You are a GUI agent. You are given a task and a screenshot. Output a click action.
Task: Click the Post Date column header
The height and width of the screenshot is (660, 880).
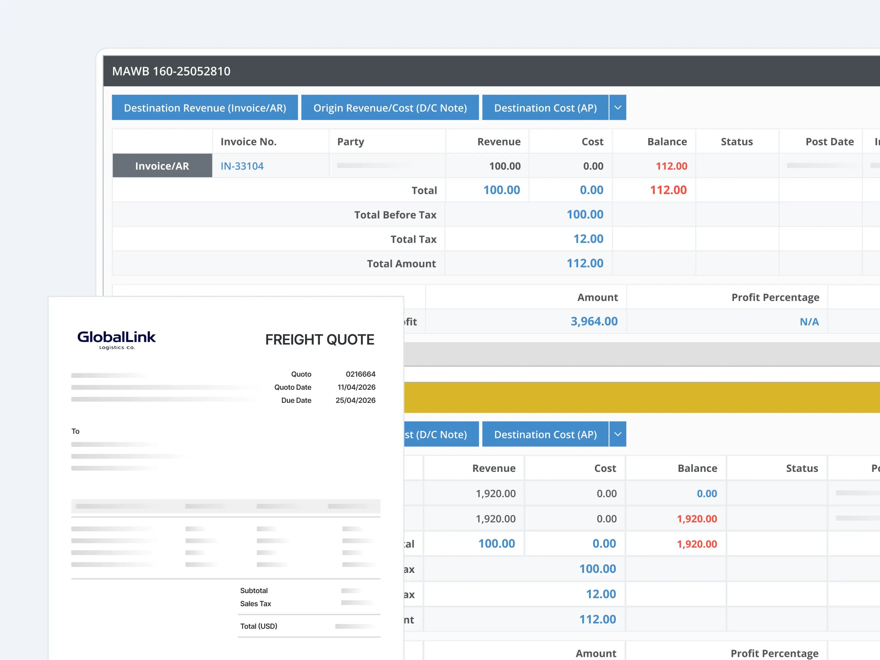click(x=829, y=142)
